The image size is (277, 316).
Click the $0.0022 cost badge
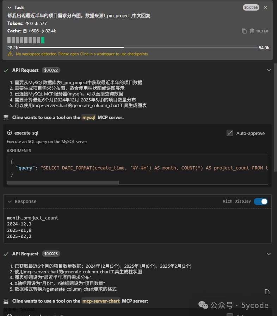point(51,70)
